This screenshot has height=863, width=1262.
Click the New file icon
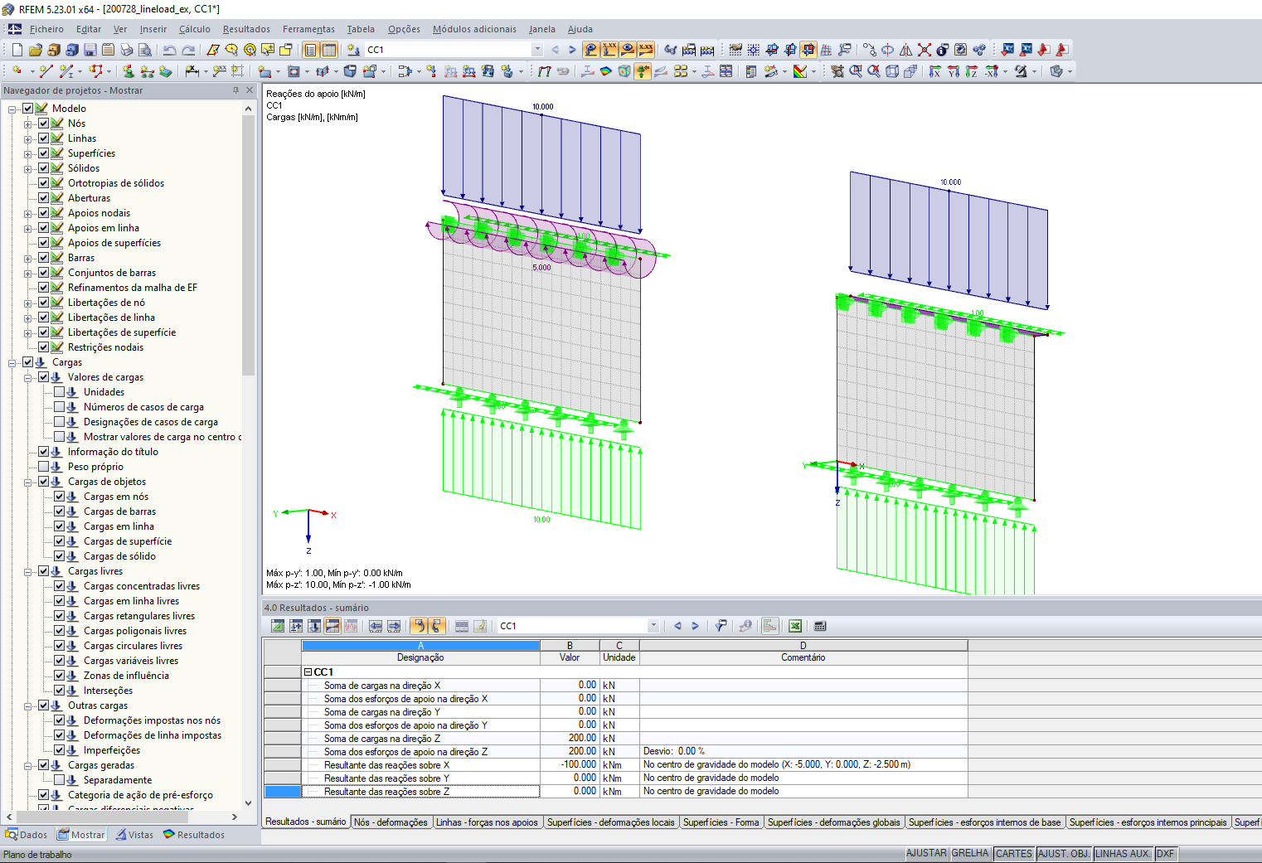(x=17, y=50)
